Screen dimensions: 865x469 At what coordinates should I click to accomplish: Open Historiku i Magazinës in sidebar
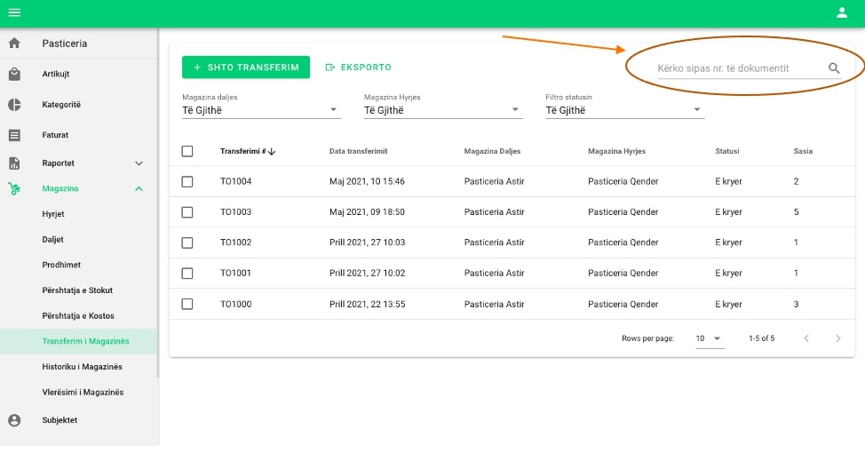click(82, 367)
